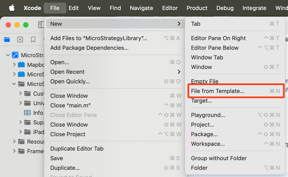Viewport: 288px width, 177px height.
Task: Open the View menu
Action: pyautogui.click(x=94, y=8)
